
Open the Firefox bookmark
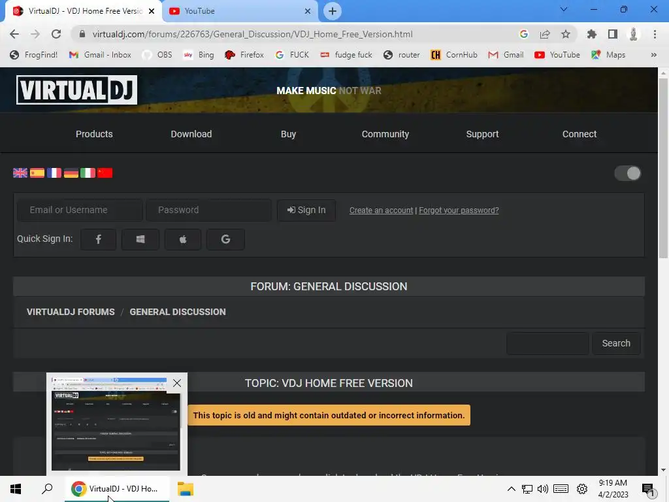click(244, 55)
